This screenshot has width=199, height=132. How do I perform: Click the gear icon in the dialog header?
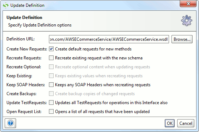tap(186, 21)
